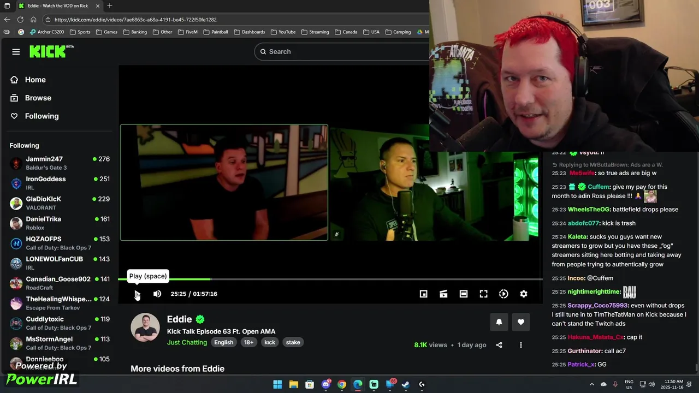The image size is (699, 393).
Task: Show hidden system tray icons
Action: (591, 384)
